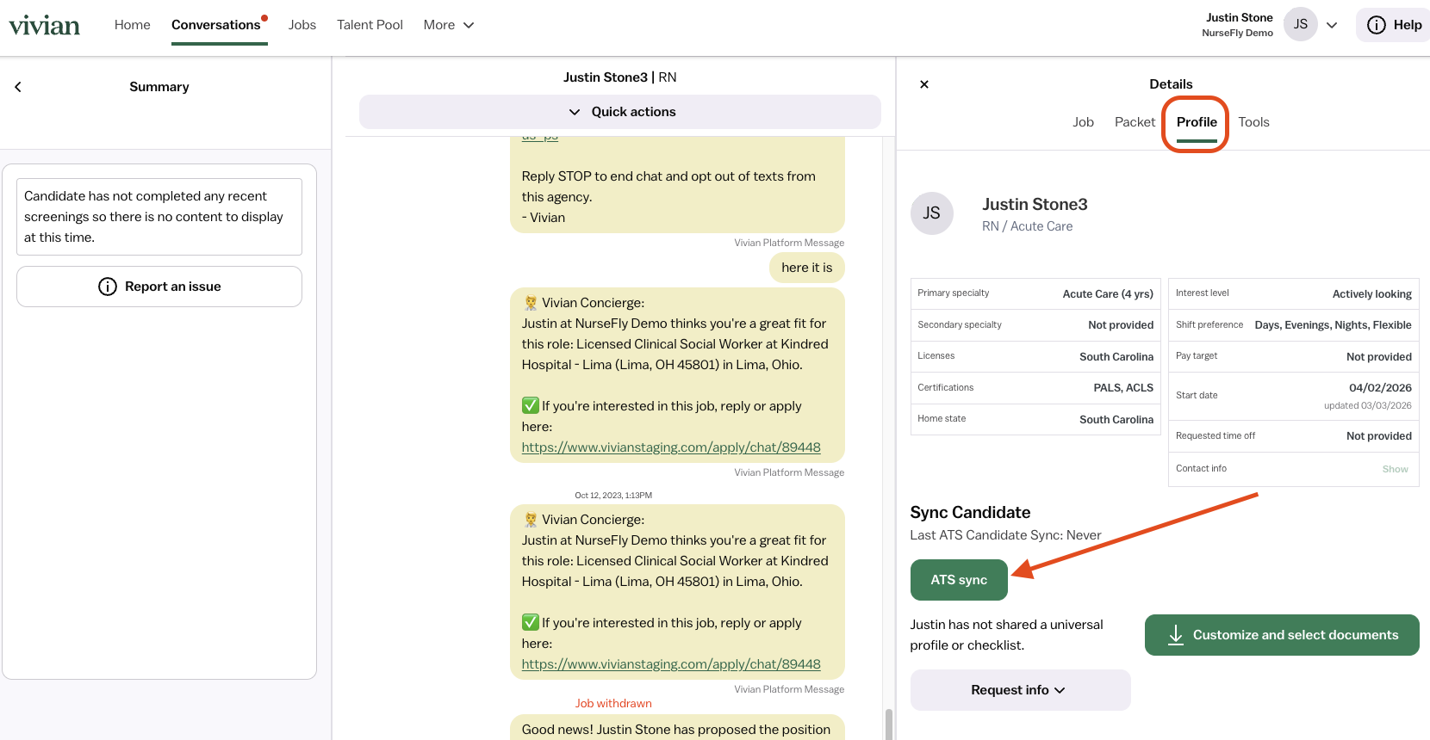1430x740 pixels.
Task: Click the 'Oct 12, 2023, 1:13PM' timestamp
Action: 613,496
